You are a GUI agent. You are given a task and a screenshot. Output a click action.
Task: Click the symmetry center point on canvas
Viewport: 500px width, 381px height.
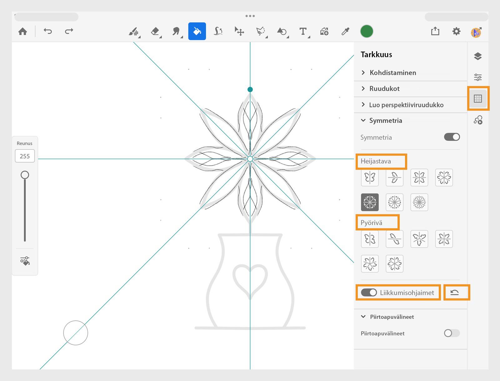[250, 159]
